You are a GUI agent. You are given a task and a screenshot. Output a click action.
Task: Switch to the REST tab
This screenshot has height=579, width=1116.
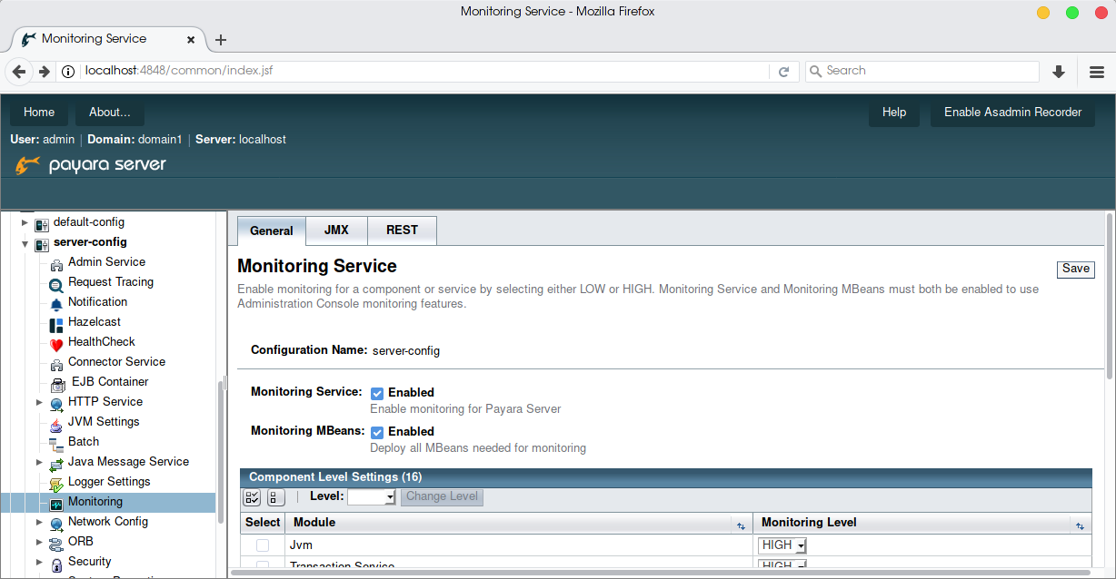402,231
